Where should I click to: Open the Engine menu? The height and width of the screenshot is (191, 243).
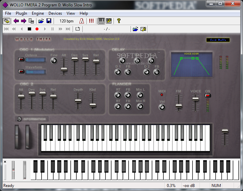pyautogui.click(x=38, y=13)
